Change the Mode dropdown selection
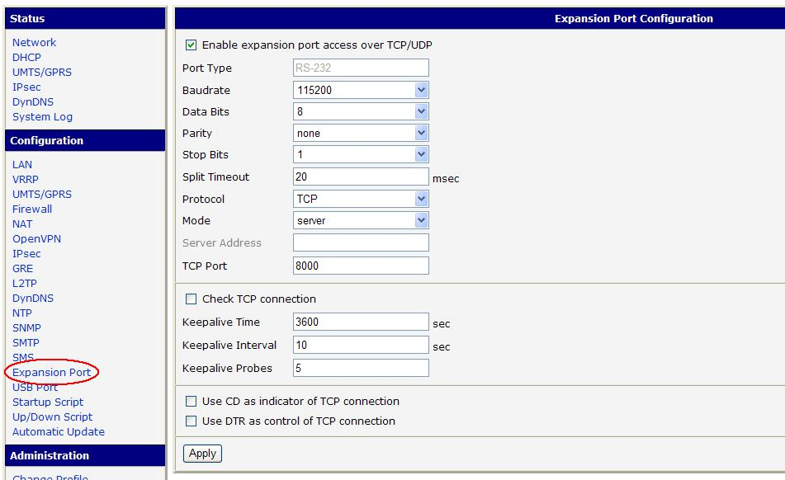 click(x=361, y=220)
